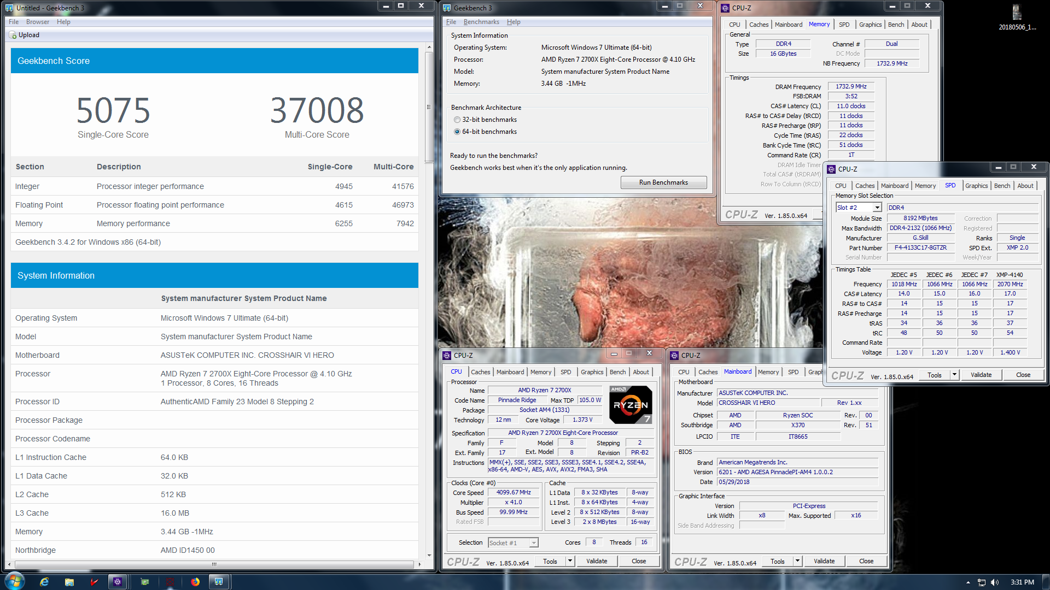Click Core Speed value 4099.67 MHz
1050x590 pixels.
(x=514, y=493)
